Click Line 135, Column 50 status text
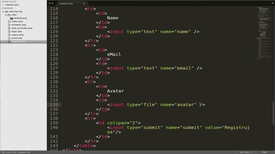275x154 pixels. tap(18, 152)
